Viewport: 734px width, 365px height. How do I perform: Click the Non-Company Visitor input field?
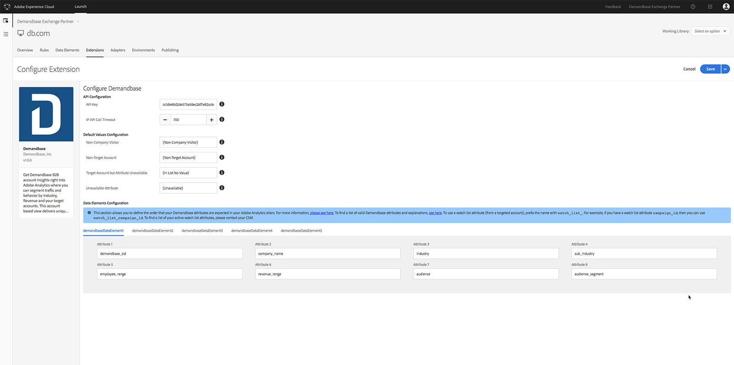[x=188, y=142]
